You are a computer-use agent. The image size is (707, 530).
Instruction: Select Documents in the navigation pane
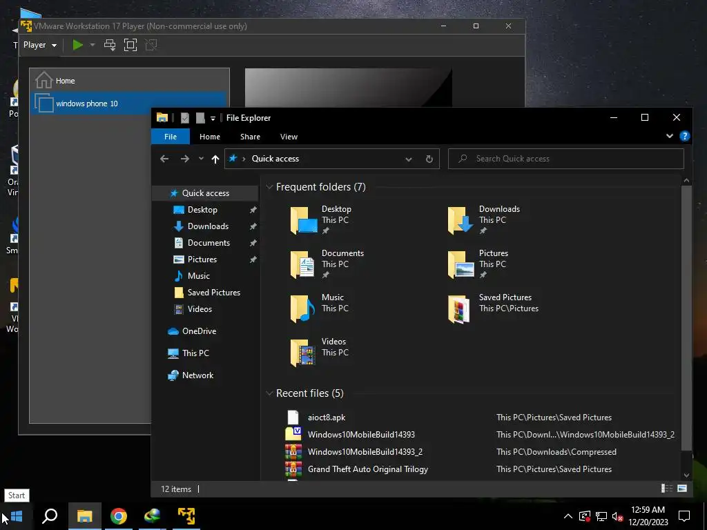209,242
